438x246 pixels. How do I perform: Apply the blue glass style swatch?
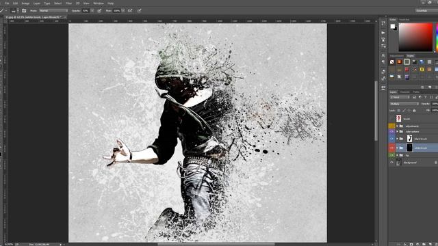click(x=422, y=62)
